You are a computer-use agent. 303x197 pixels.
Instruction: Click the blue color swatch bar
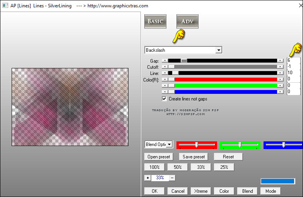point(277,181)
